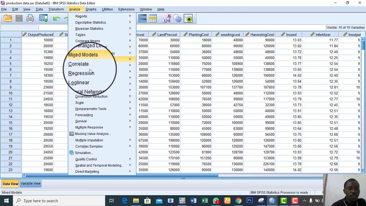Open the Extensions menu
Image resolution: width=366 pixels, height=206 pixels.
pyautogui.click(x=126, y=9)
